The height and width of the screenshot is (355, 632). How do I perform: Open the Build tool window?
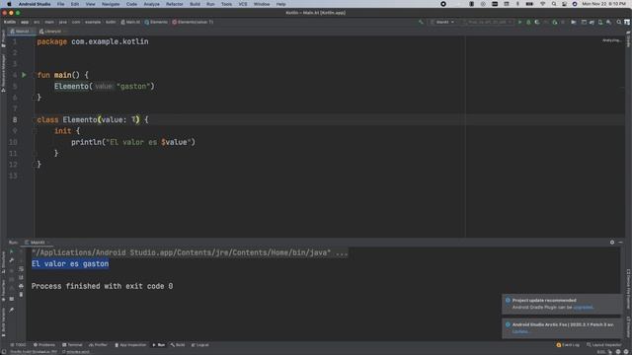click(x=178, y=345)
